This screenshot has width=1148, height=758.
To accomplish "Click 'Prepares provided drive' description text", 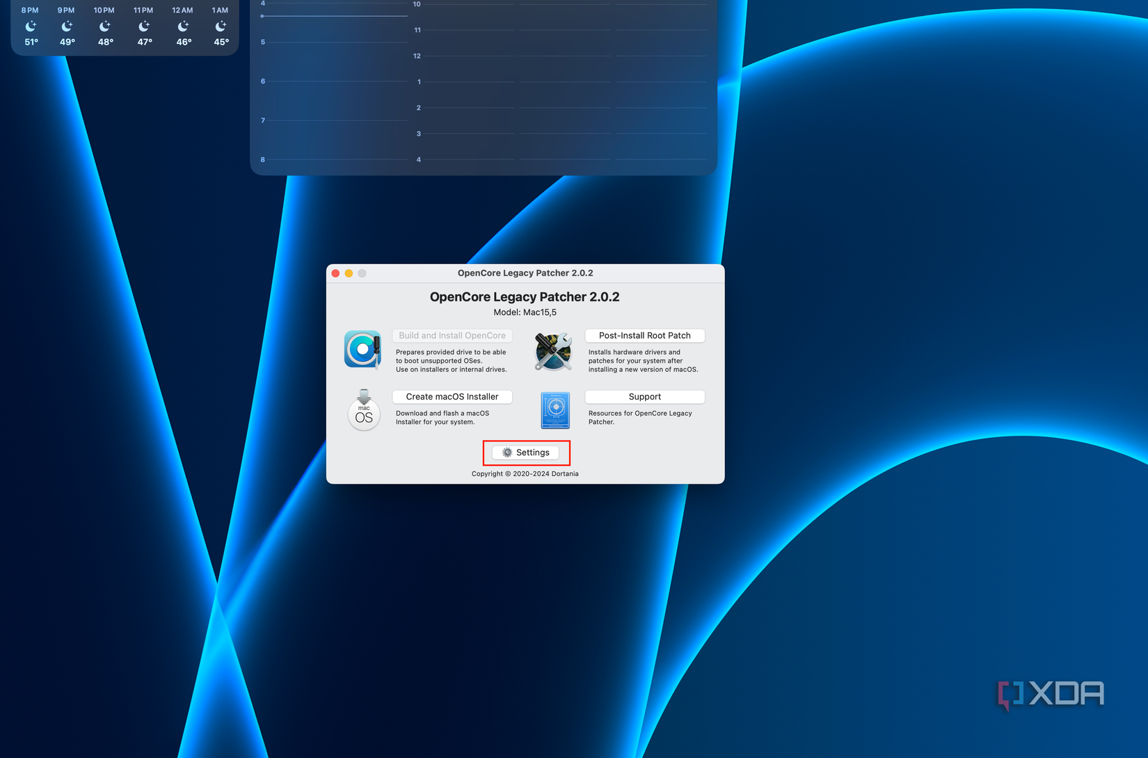I will [x=452, y=361].
